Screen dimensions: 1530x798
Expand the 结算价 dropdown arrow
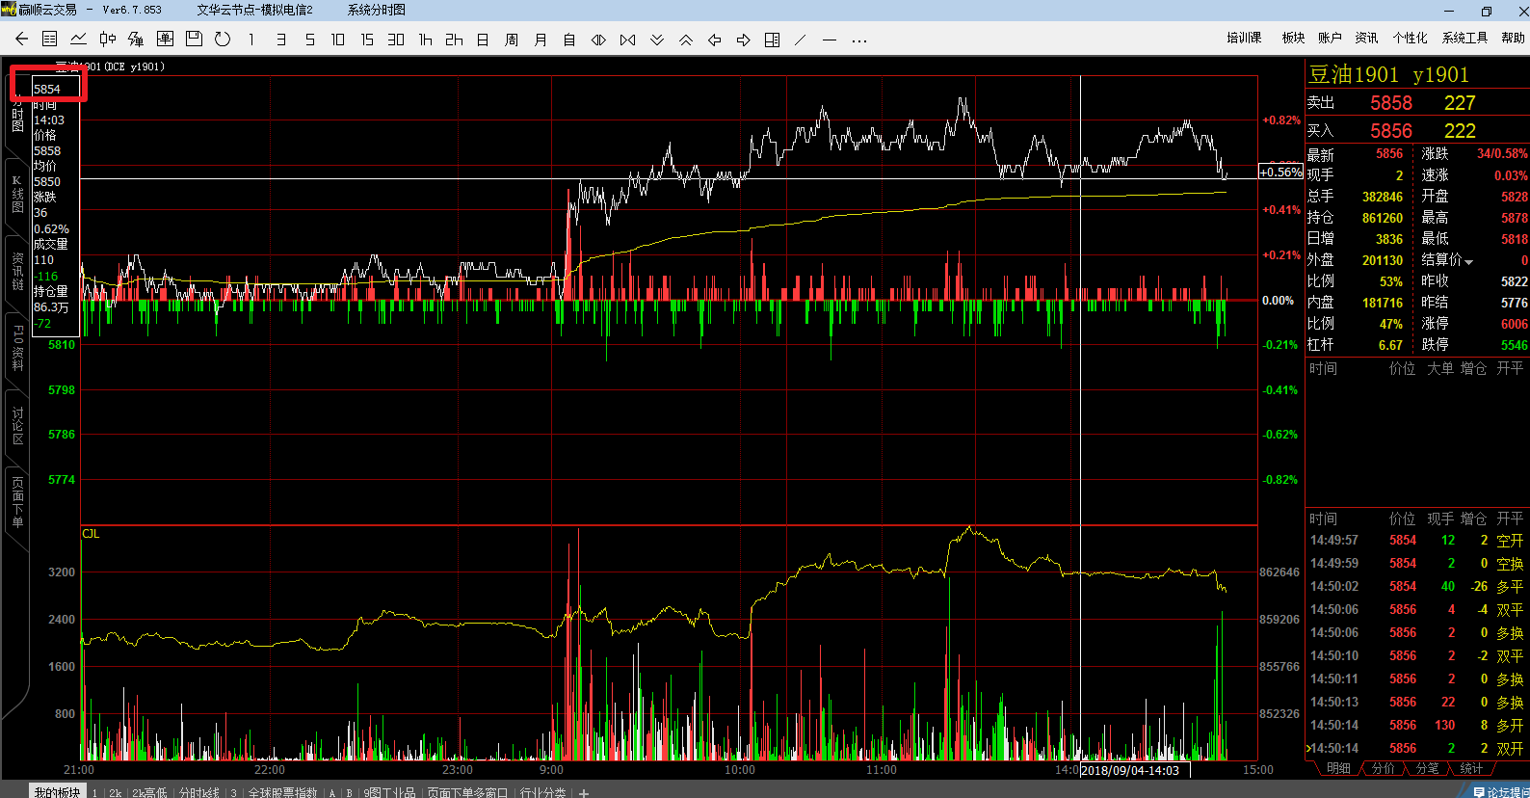pyautogui.click(x=1469, y=261)
